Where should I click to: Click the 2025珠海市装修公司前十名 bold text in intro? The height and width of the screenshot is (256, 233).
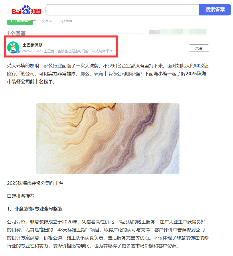click(x=106, y=78)
